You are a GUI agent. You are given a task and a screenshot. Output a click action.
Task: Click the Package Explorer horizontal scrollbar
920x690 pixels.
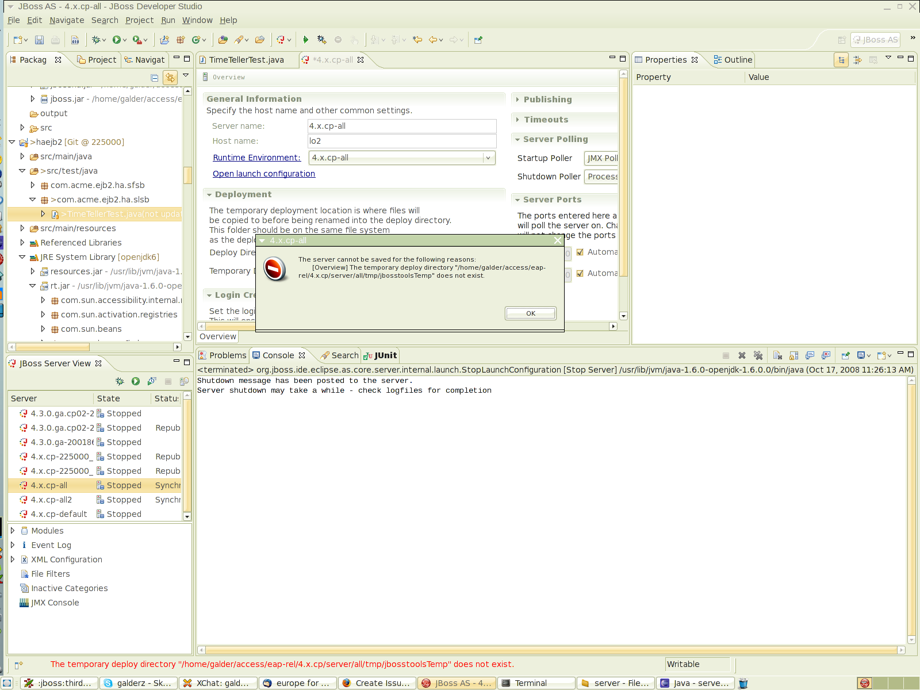tap(53, 347)
